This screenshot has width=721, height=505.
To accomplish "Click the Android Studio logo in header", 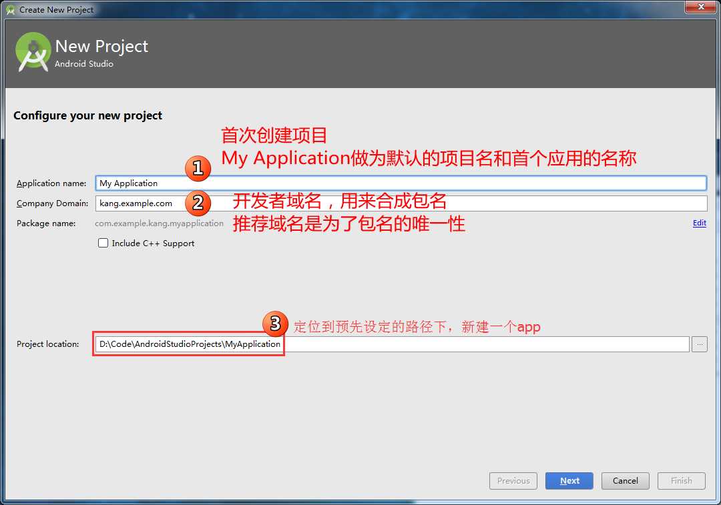I will (33, 52).
